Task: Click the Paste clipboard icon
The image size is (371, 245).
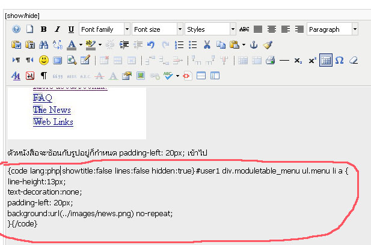Action: 235,44
